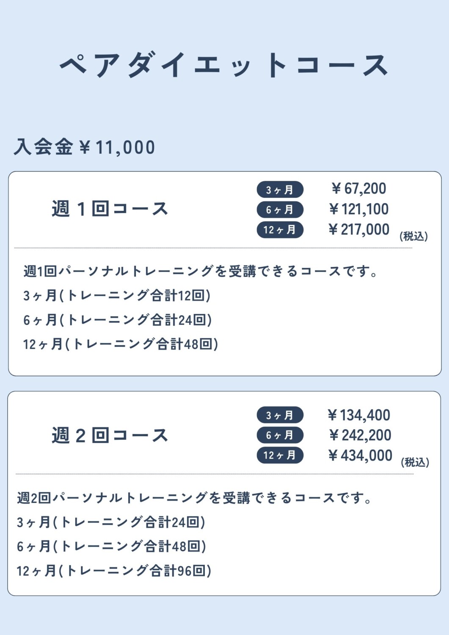Click the ¥217,000 price

click(x=358, y=229)
